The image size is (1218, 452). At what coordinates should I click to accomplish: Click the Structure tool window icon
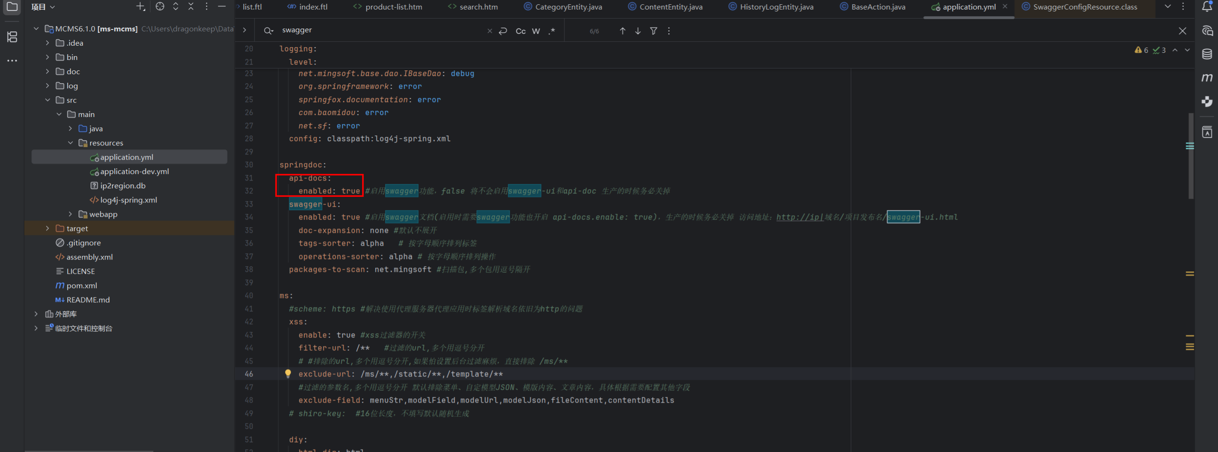pyautogui.click(x=12, y=37)
